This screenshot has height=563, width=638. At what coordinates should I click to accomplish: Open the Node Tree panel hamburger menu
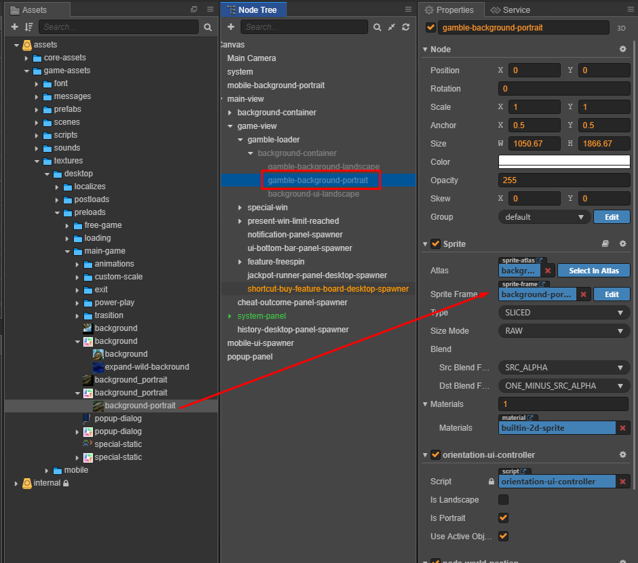(408, 9)
